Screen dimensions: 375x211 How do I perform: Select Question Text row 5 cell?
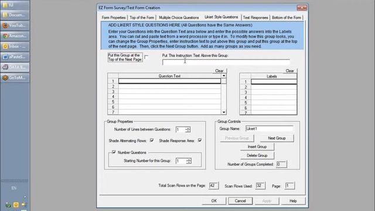point(169,102)
